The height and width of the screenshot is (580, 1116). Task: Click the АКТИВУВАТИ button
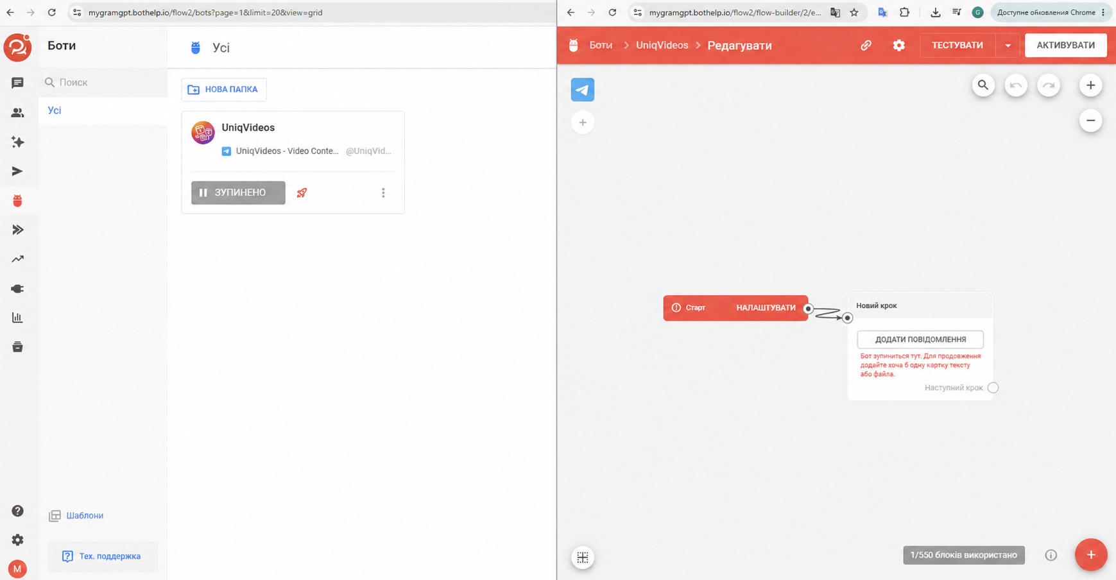(x=1066, y=46)
